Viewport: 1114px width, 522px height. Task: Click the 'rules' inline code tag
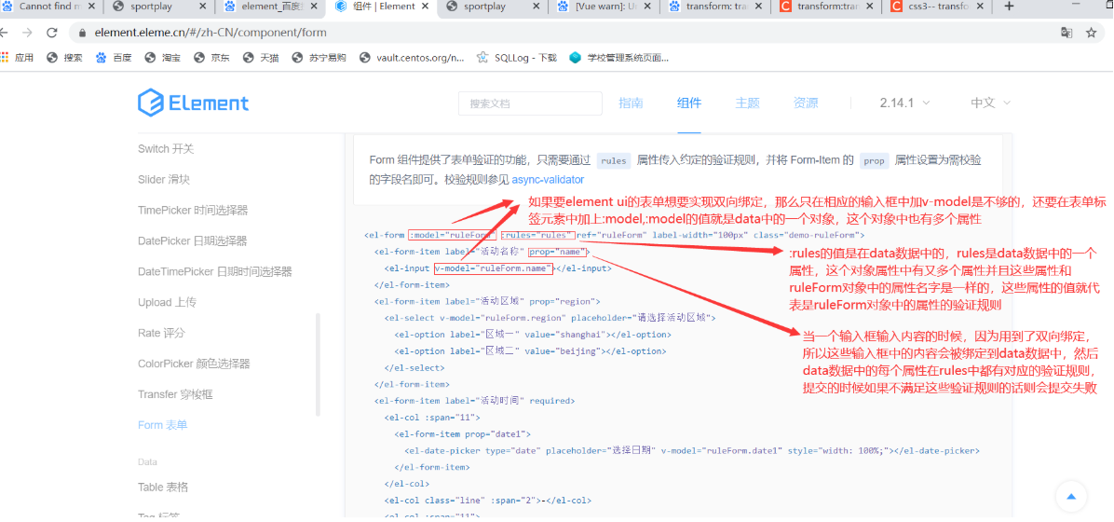[613, 160]
